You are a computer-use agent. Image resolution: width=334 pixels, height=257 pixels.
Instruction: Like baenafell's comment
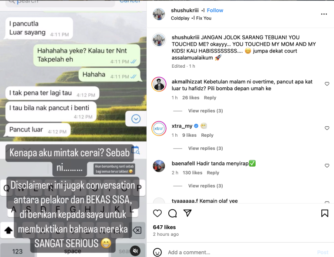[327, 165]
